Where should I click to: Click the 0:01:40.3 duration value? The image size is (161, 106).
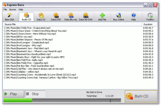[x=148, y=63]
